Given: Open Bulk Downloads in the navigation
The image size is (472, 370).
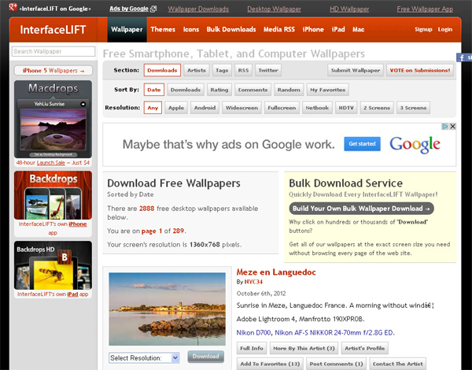Looking at the screenshot, I should pyautogui.click(x=231, y=30).
